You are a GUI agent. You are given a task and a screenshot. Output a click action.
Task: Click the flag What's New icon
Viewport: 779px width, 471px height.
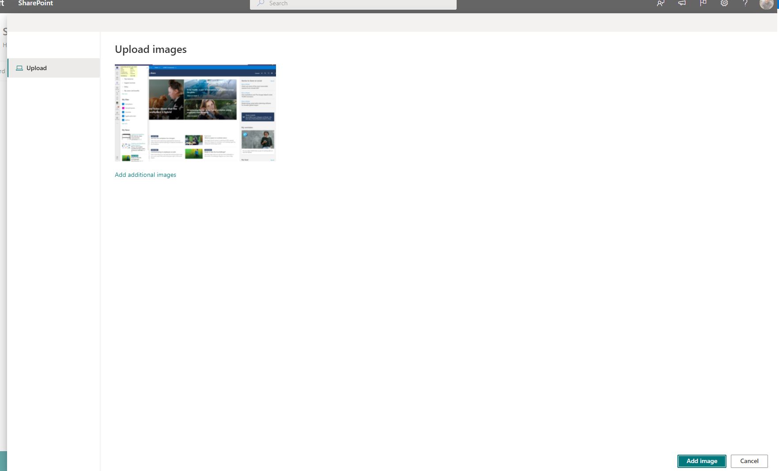coord(703,3)
